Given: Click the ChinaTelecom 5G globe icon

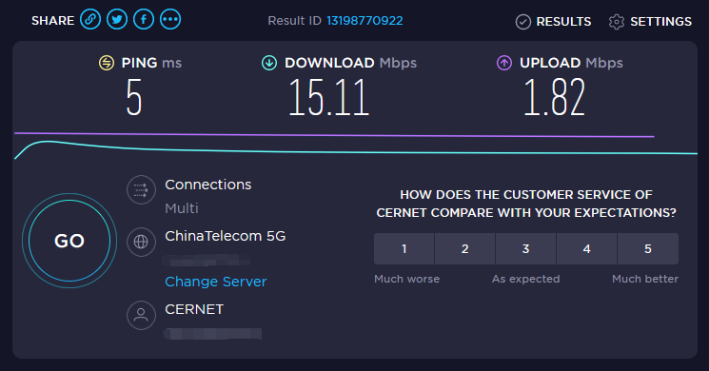Looking at the screenshot, I should click(x=141, y=242).
